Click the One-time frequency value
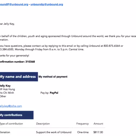Viewport: 136px width, 136px height. coord(83,132)
